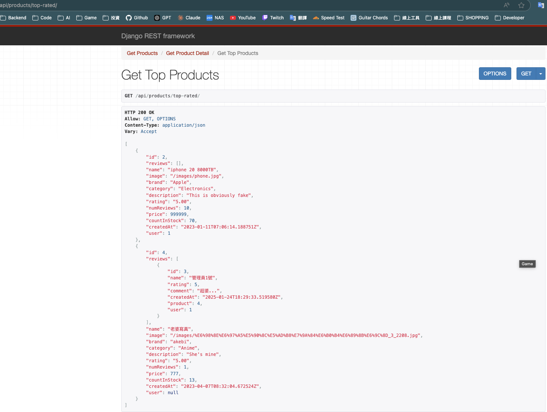This screenshot has height=412, width=547.
Task: Expand the Developer bookmarks folder
Action: click(x=509, y=18)
